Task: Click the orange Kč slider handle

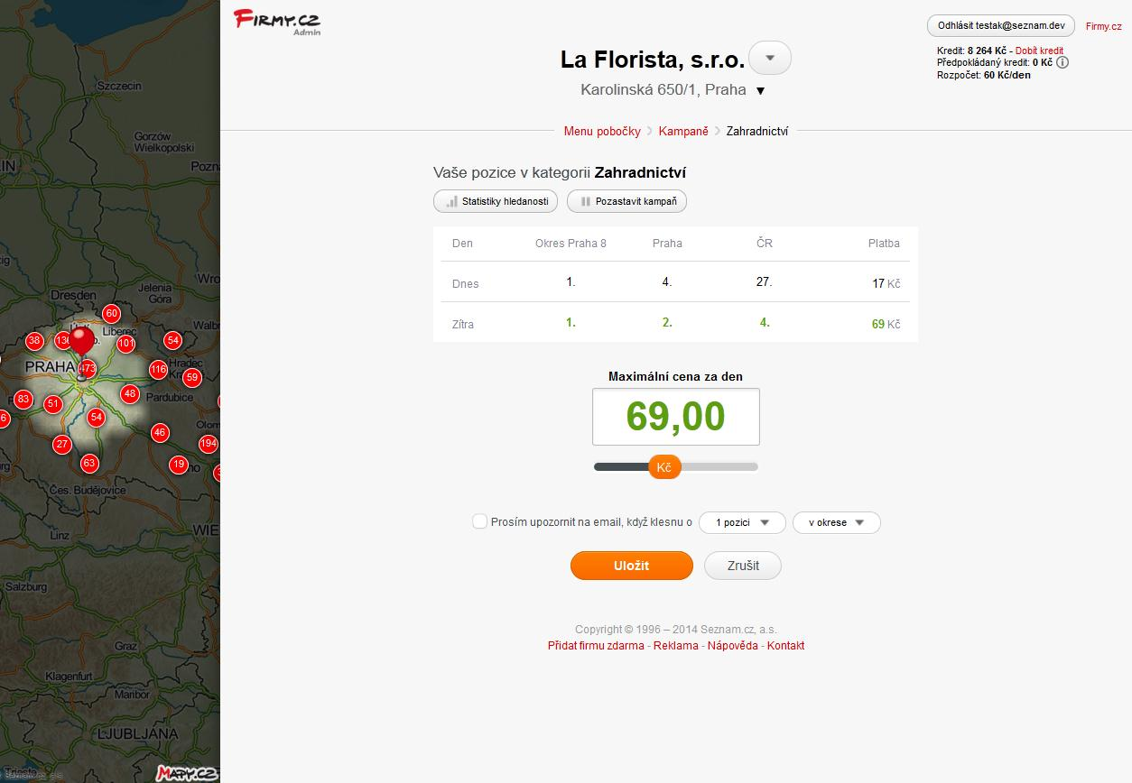Action: tap(664, 467)
